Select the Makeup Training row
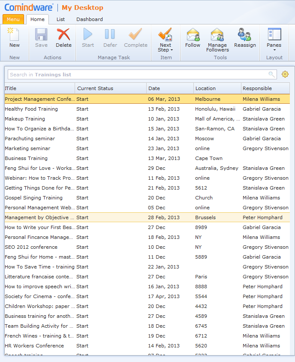Image resolution: width=295 pixels, height=362 pixels. click(x=147, y=119)
